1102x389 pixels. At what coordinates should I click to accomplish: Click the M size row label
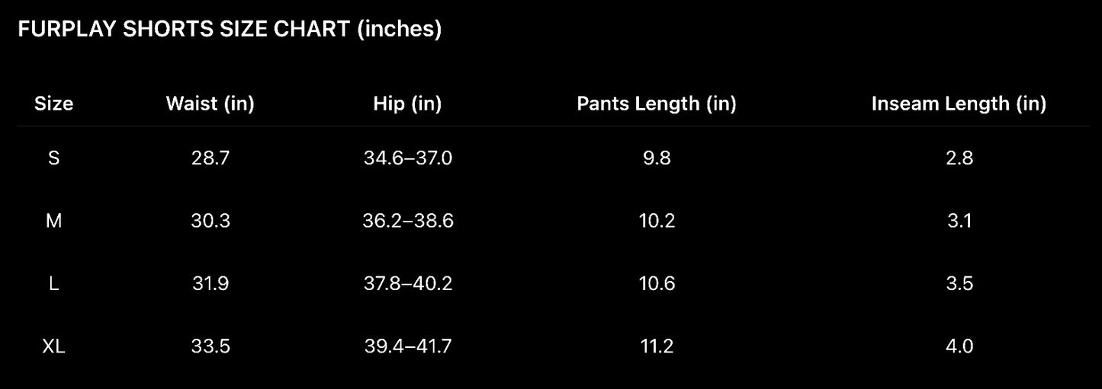coord(53,221)
